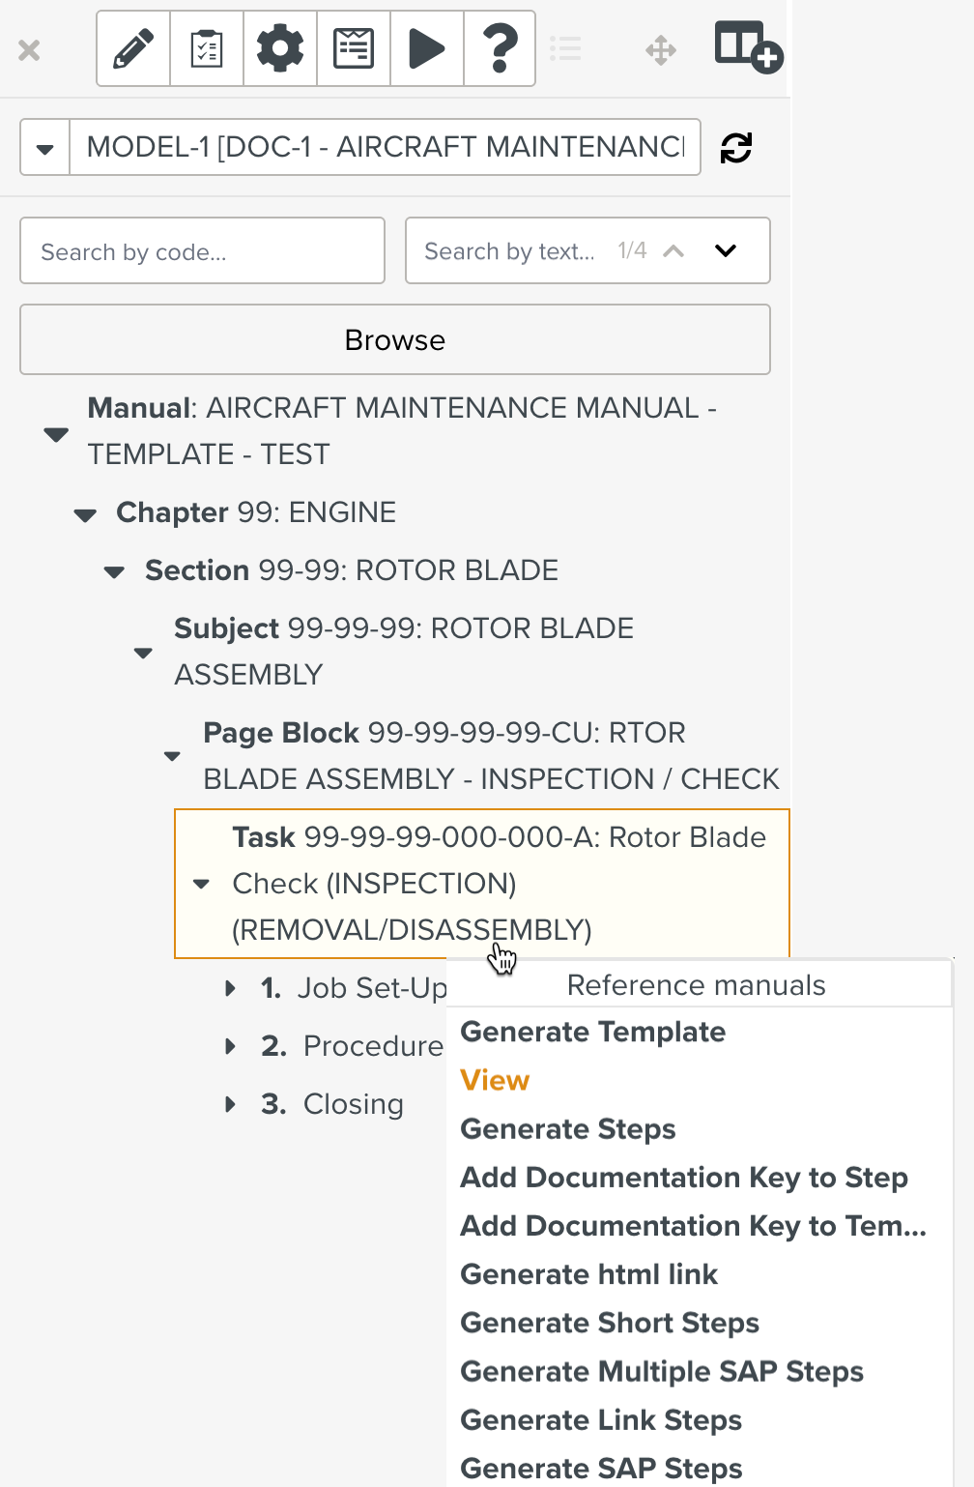The image size is (974, 1487).
Task: Click the move panel arrows icon
Action: click(661, 50)
